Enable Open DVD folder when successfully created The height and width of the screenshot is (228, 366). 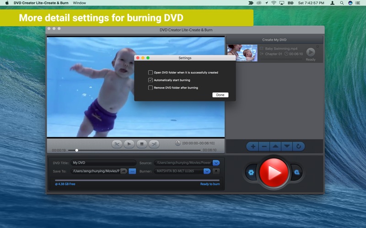coord(151,73)
